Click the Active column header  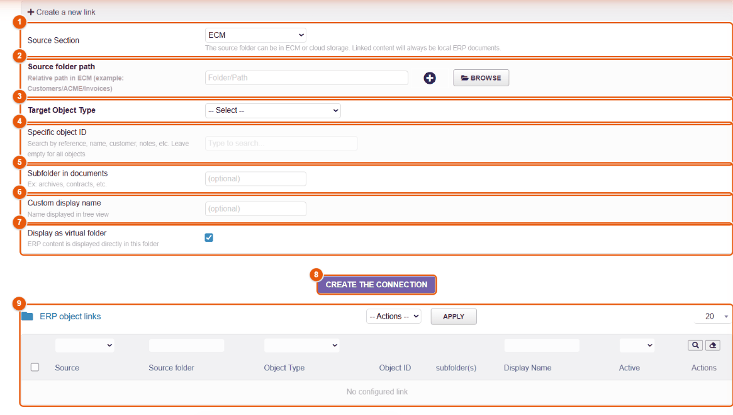click(629, 368)
